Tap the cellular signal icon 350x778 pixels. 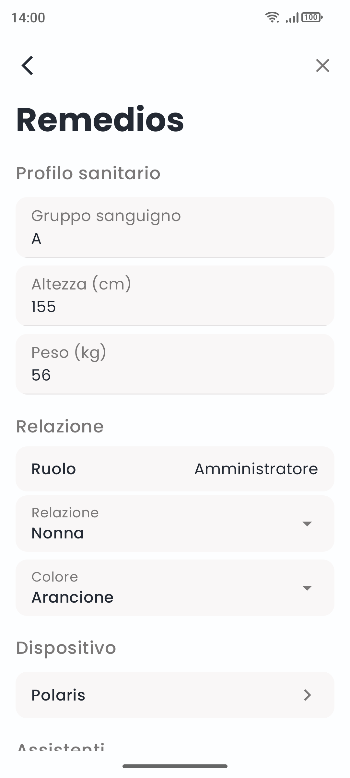pos(292,18)
